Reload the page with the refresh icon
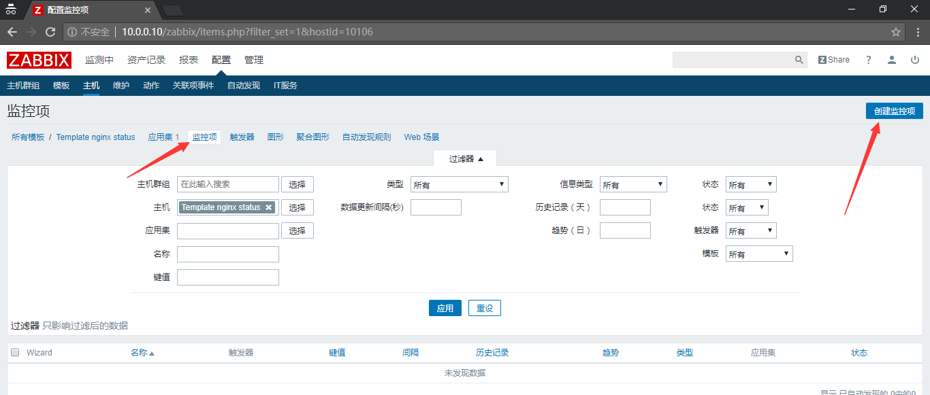This screenshot has width=930, height=395. (50, 32)
